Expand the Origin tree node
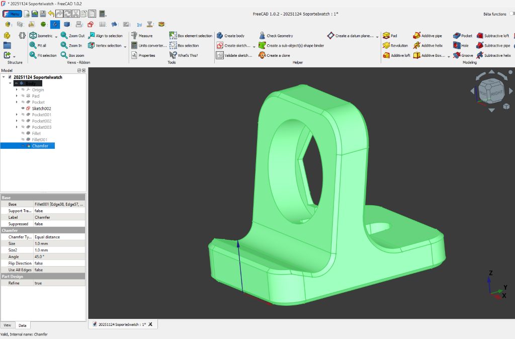 pos(17,90)
